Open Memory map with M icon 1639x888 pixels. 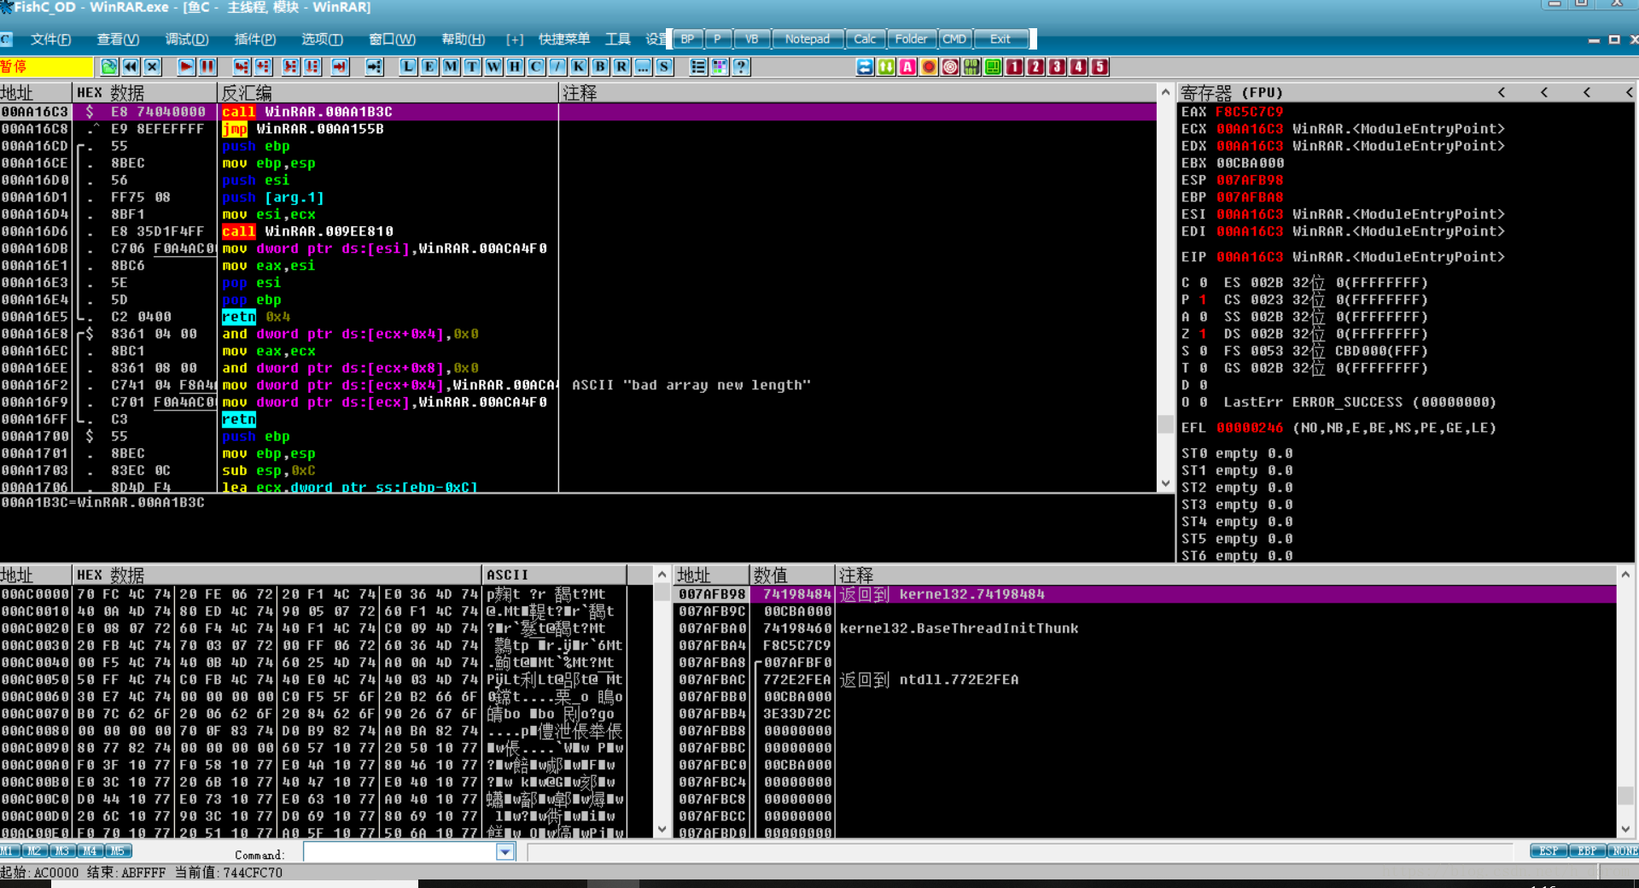tap(451, 67)
